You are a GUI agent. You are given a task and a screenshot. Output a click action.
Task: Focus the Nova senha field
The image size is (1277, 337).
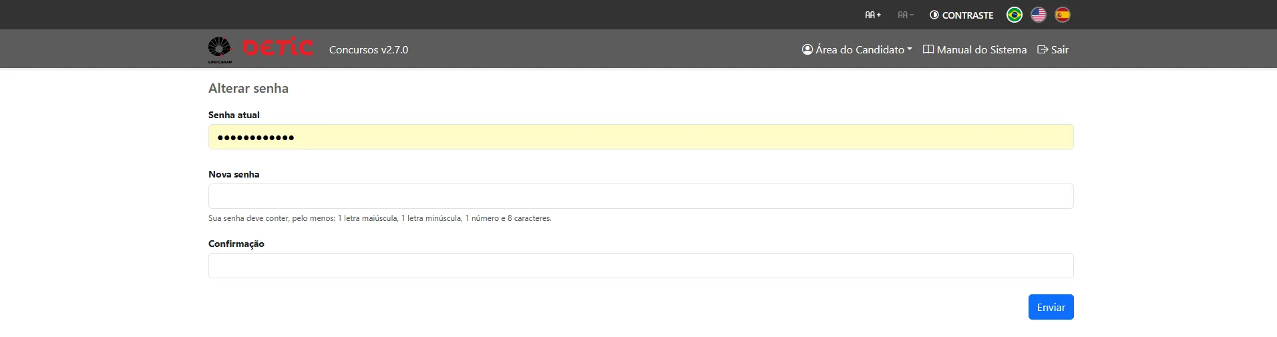641,196
